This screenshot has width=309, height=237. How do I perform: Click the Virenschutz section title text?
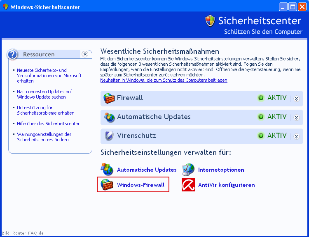pyautogui.click(x=136, y=136)
